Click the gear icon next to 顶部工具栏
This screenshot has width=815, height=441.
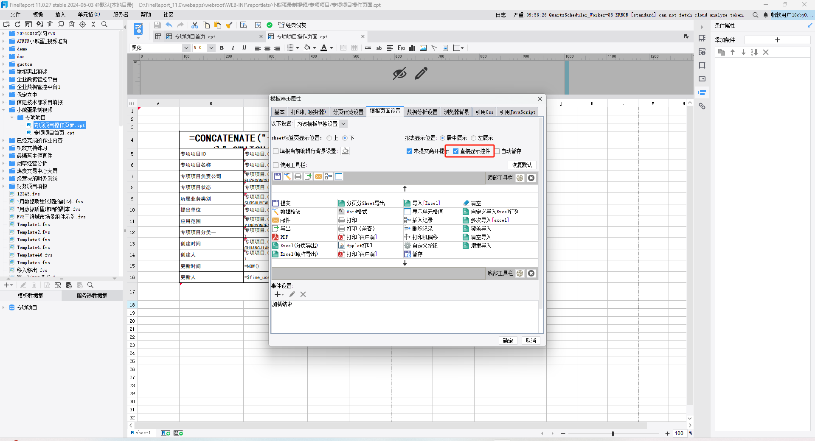click(x=520, y=178)
